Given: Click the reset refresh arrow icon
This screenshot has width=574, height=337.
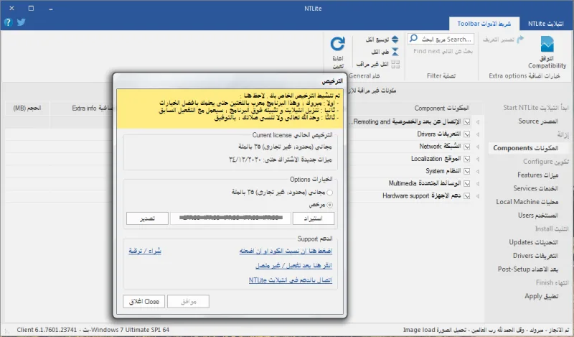Looking at the screenshot, I should pyautogui.click(x=337, y=44).
